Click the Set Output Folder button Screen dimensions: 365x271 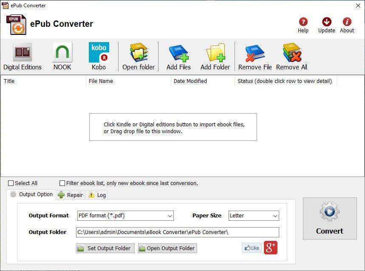(x=105, y=248)
